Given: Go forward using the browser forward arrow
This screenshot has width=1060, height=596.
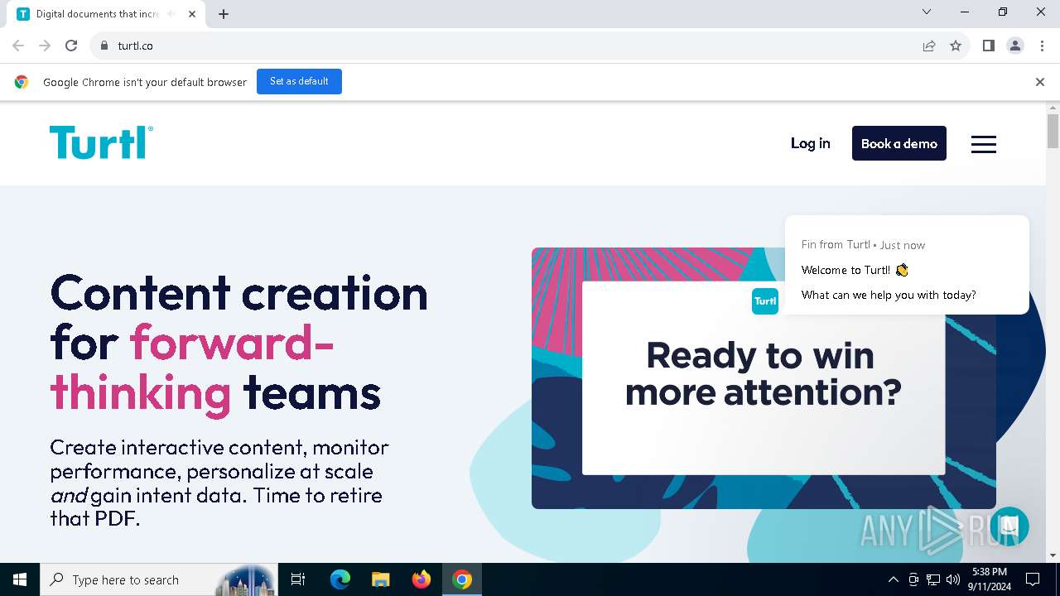Looking at the screenshot, I should tap(45, 46).
